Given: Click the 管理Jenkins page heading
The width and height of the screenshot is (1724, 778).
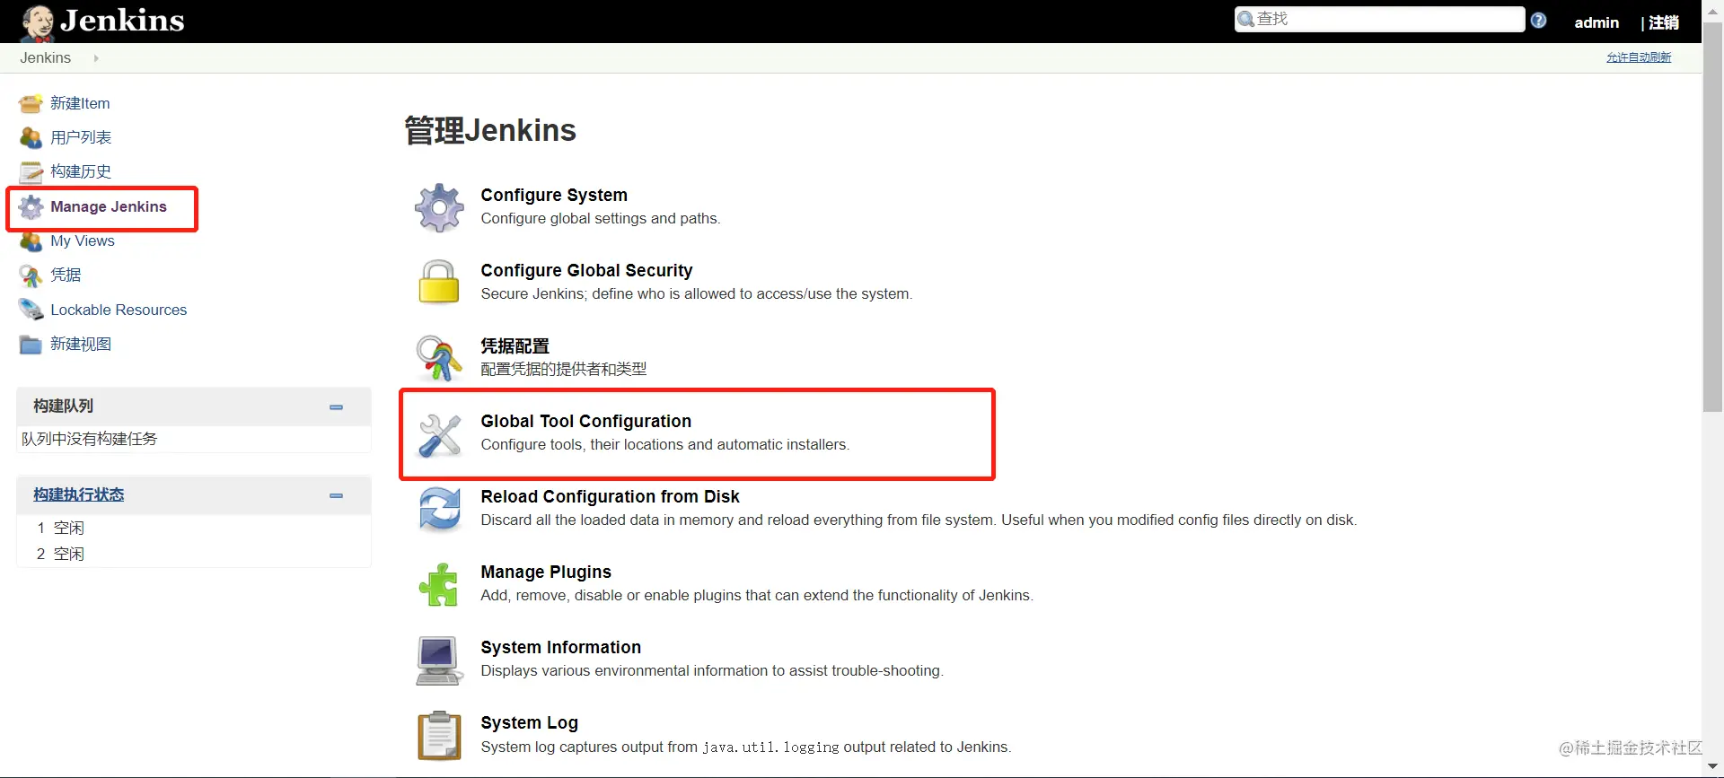Looking at the screenshot, I should click(490, 130).
